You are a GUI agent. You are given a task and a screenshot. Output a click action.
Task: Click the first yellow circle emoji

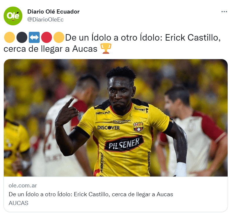point(9,37)
